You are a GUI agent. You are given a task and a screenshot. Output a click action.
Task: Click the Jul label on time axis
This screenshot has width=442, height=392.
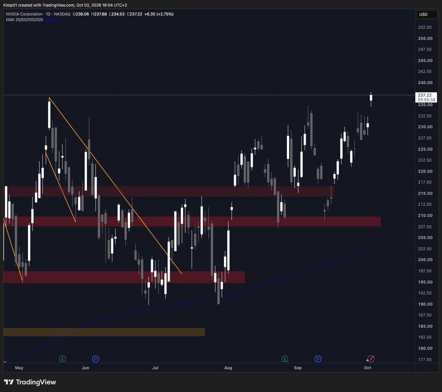pyautogui.click(x=155, y=368)
